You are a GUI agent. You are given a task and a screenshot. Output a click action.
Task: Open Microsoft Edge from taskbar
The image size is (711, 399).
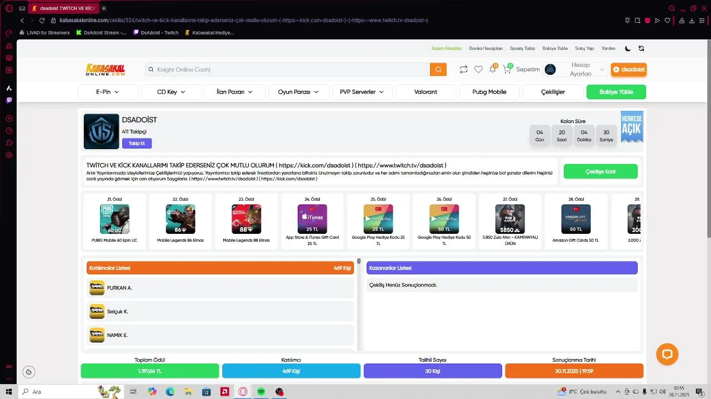pyautogui.click(x=170, y=392)
